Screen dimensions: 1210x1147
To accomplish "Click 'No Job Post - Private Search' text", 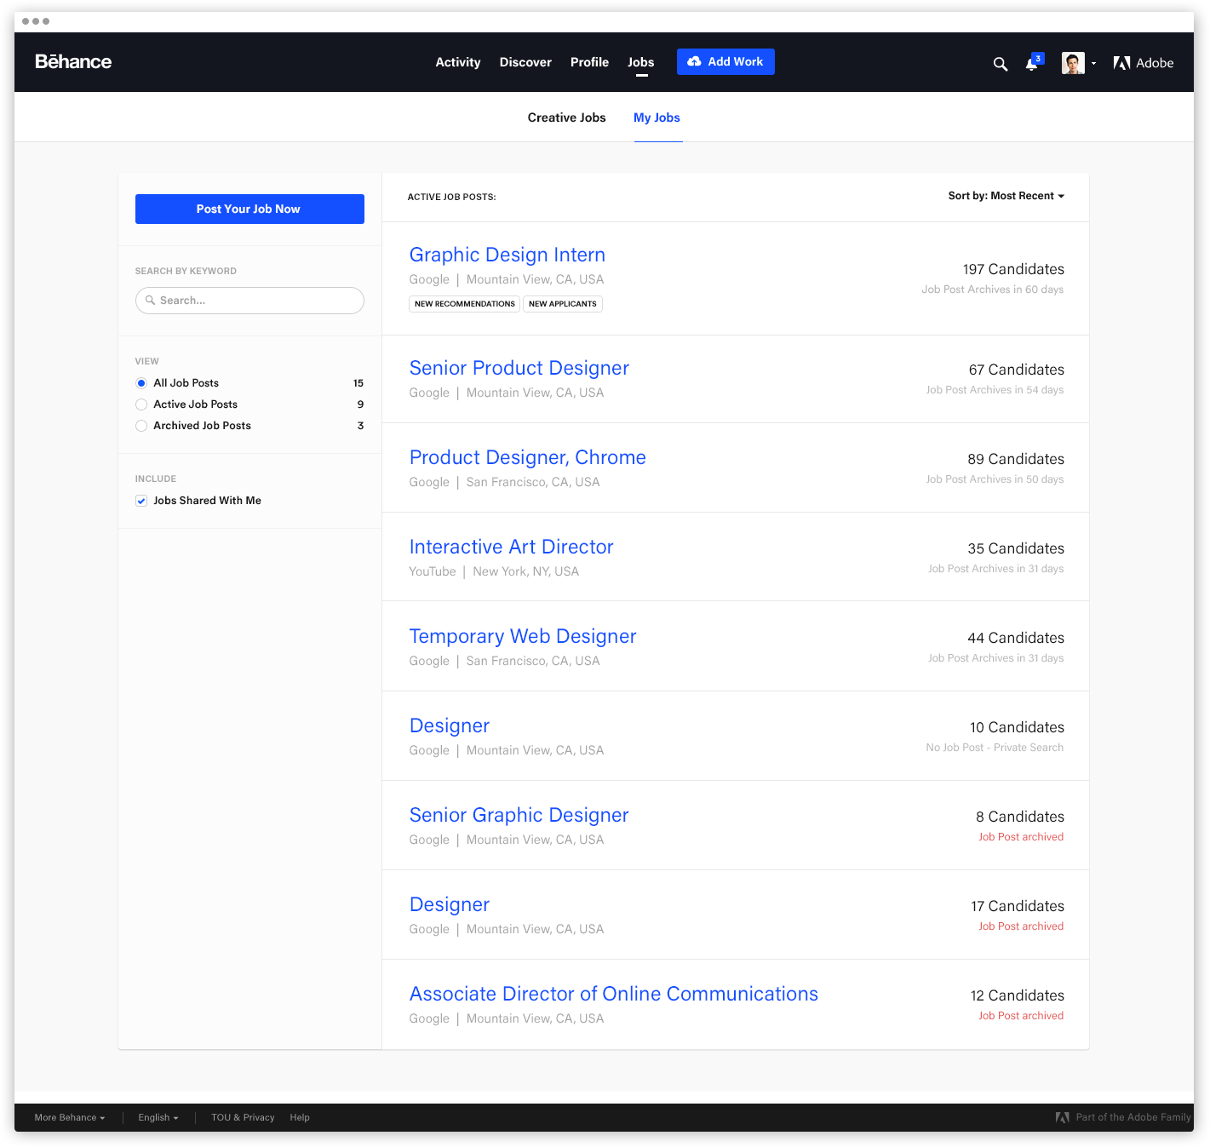I will pos(995,748).
